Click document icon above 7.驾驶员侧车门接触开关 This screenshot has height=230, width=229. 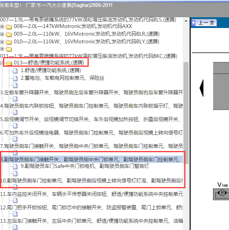coord(15,139)
